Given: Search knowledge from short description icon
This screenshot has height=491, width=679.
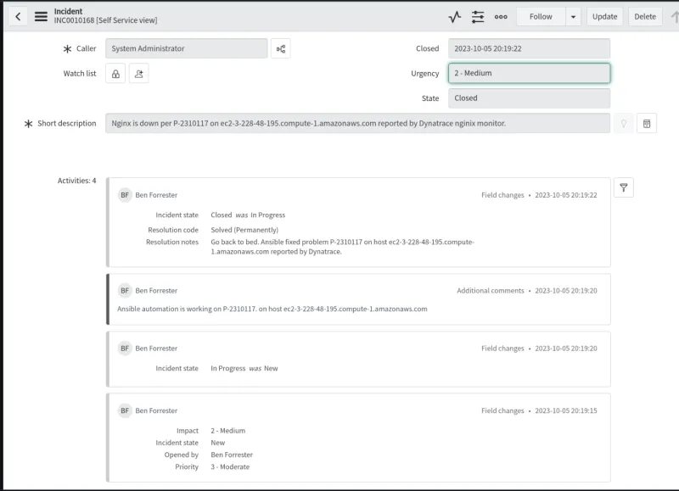Looking at the screenshot, I should coord(647,124).
